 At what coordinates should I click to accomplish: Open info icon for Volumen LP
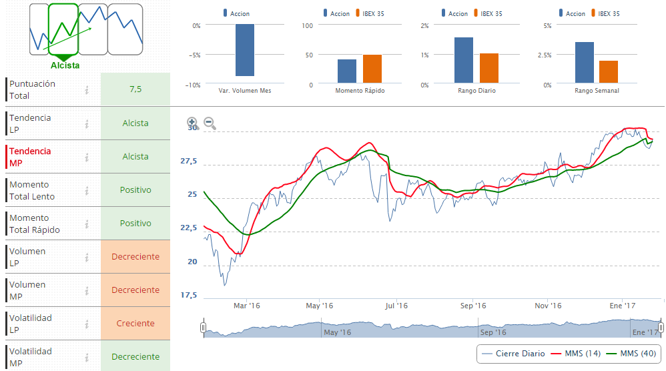(87, 258)
